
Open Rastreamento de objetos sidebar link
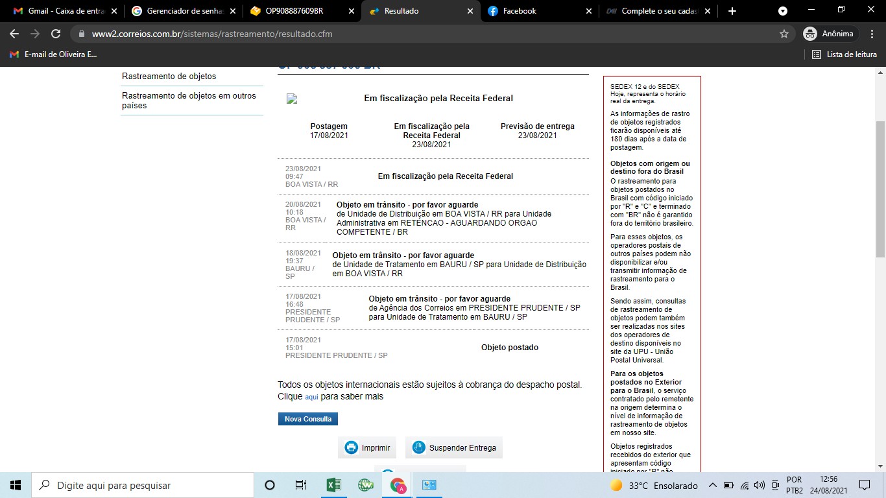coord(169,77)
